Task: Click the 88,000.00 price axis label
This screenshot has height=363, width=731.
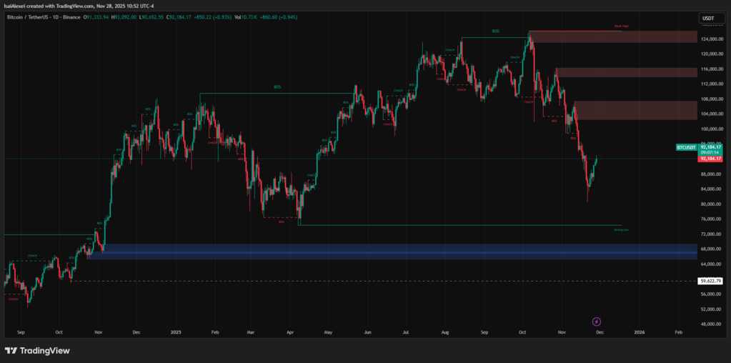Action: click(712, 174)
